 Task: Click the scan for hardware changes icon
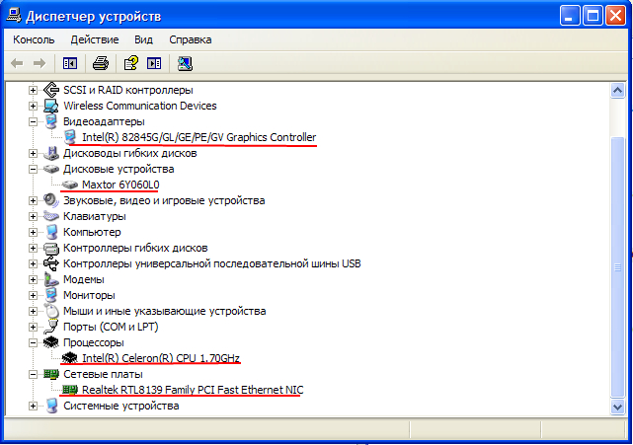click(x=185, y=63)
